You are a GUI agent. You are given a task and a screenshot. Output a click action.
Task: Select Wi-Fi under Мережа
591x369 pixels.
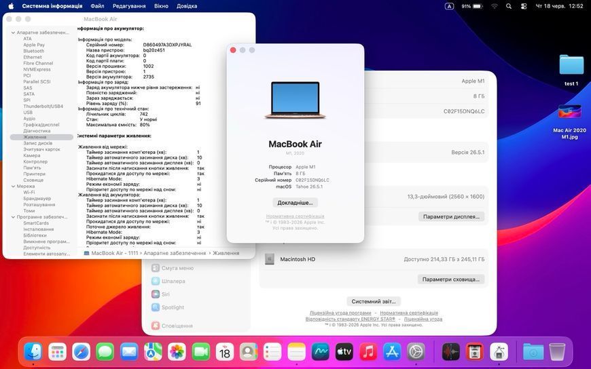(x=29, y=193)
